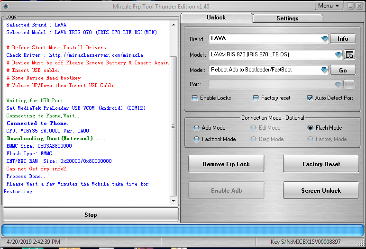The width and height of the screenshot is (366, 249).
Task: Expand the Brand dropdown arrow
Action: click(324, 38)
